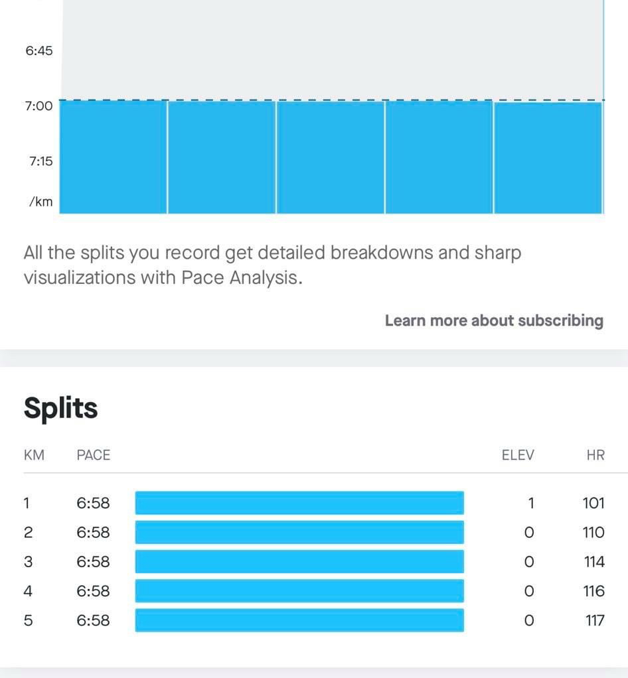Click the ELEV column header
Screen dimensions: 628x678
point(518,455)
